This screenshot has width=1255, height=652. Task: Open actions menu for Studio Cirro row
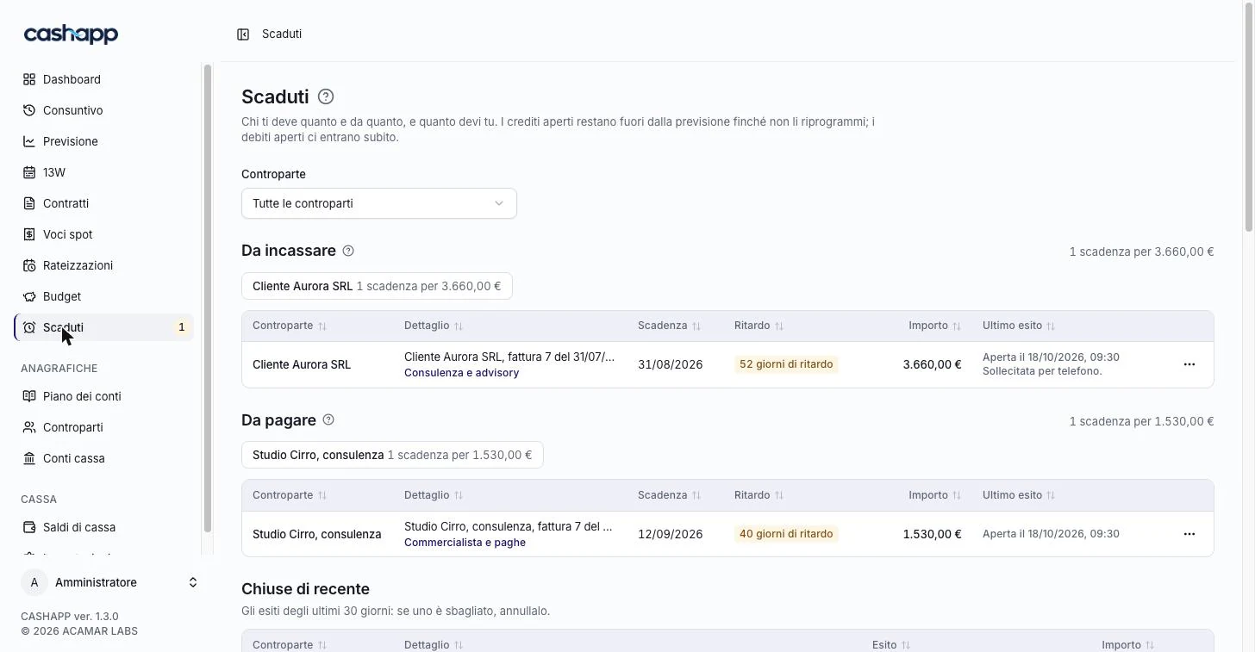[1189, 534]
